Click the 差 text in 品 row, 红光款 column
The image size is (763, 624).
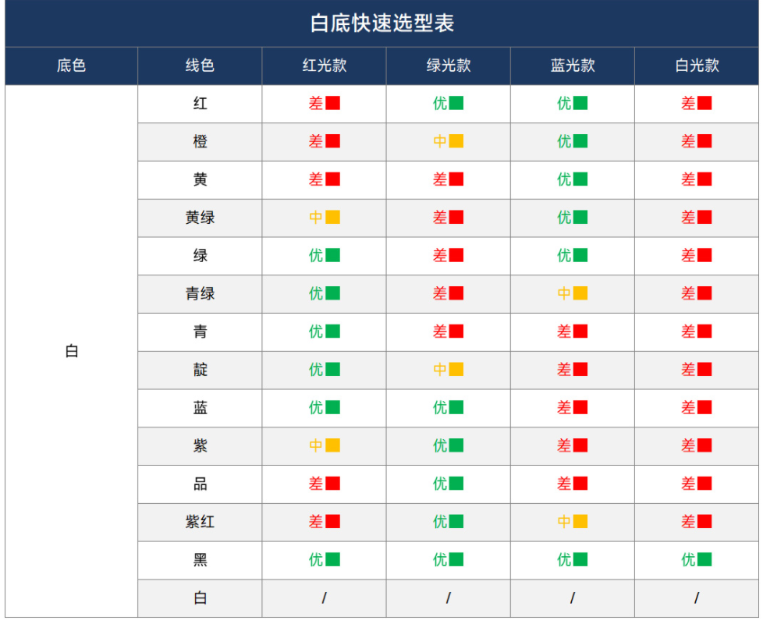pos(315,484)
